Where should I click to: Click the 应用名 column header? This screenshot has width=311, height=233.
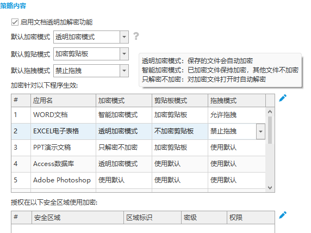[63, 101]
